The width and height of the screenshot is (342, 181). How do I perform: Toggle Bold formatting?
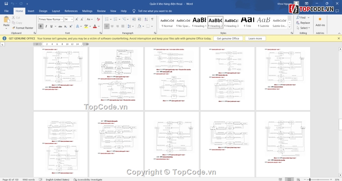click(41, 26)
